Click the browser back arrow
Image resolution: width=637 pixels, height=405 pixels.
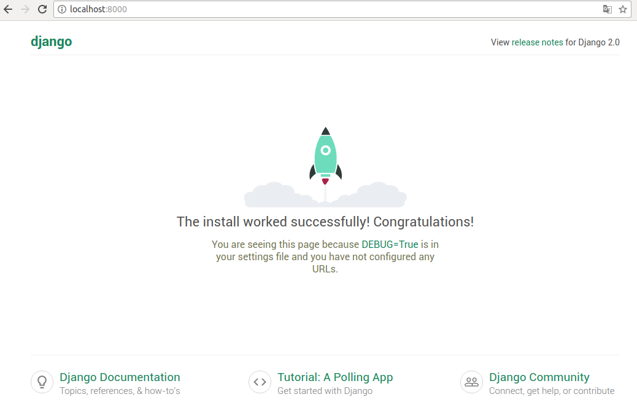(9, 9)
